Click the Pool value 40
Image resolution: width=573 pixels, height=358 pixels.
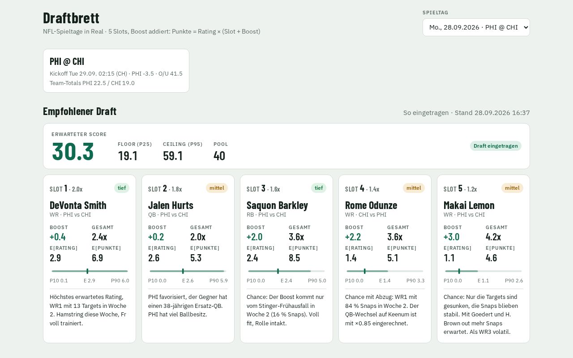pos(219,156)
